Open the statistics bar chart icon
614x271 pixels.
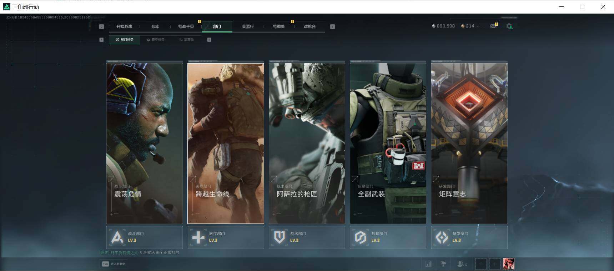[429, 264]
